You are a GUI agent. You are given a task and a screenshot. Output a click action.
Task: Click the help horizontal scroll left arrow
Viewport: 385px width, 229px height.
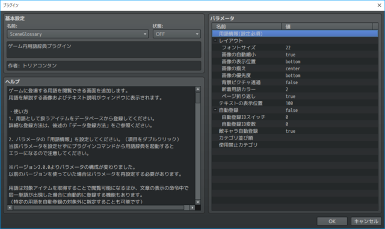point(10,207)
